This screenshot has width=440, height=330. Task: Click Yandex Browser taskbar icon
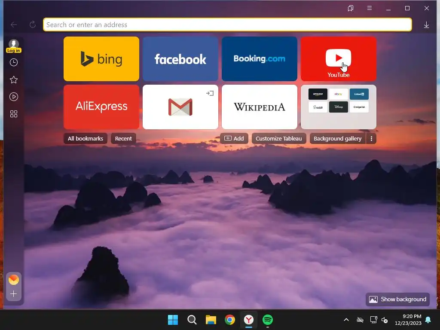click(x=249, y=320)
